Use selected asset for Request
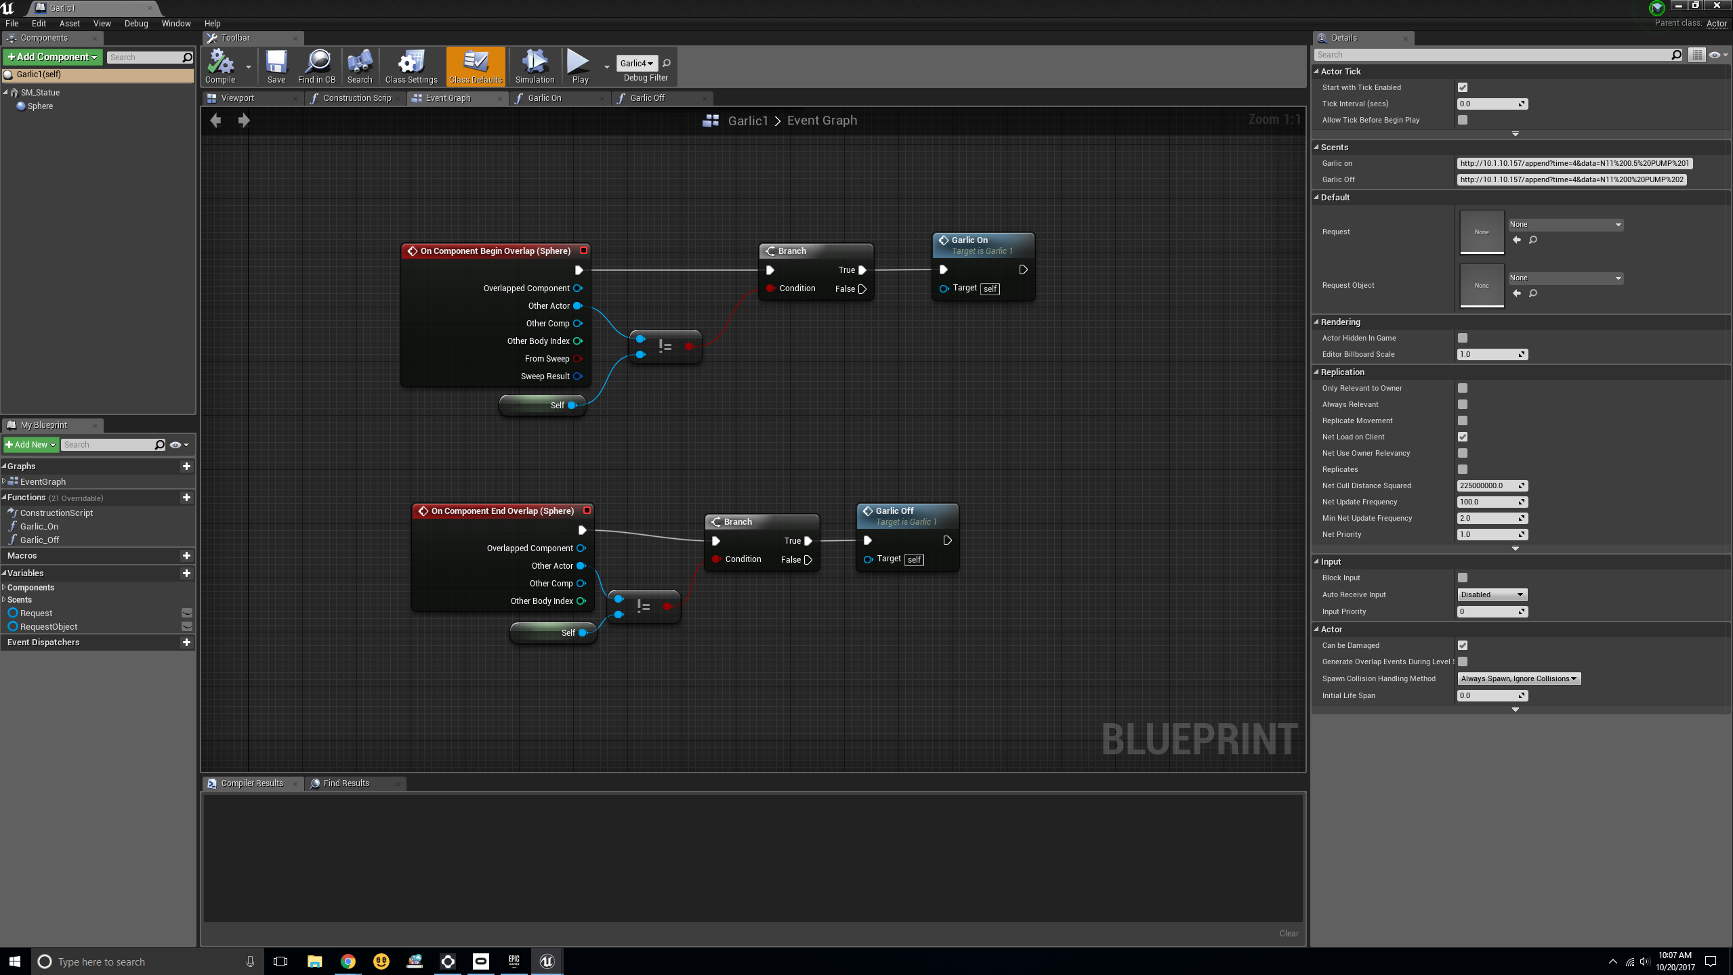Screen dimensions: 1733x975 click(1517, 240)
